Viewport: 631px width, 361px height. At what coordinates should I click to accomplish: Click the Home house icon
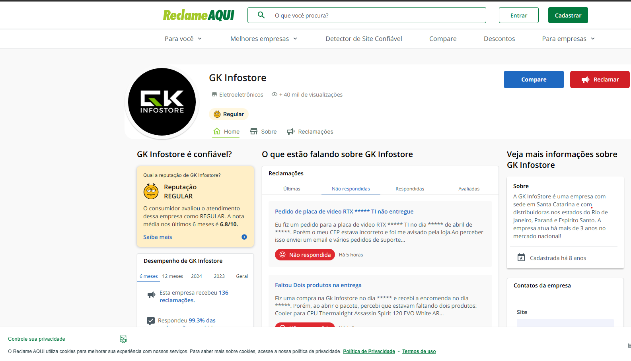217,131
